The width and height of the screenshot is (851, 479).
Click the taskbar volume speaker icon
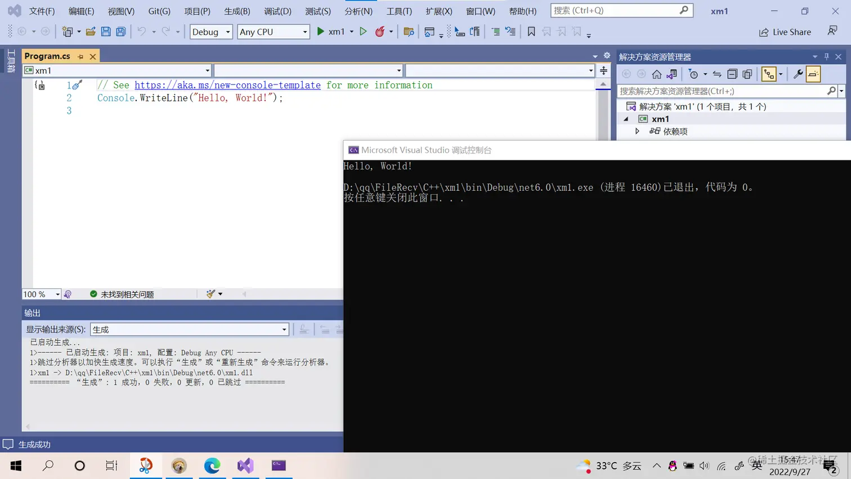tap(704, 465)
